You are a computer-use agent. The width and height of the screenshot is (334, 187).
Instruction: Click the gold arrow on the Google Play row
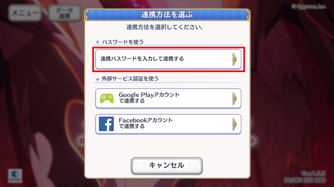[235, 99]
